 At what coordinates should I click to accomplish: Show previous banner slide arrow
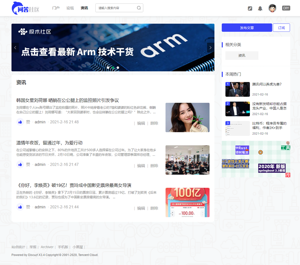[x=15, y=47]
